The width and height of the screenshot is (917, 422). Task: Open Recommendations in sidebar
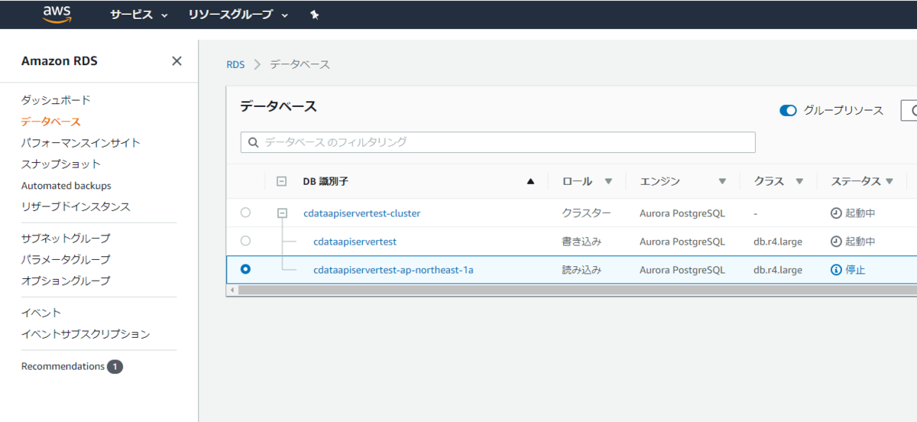pyautogui.click(x=63, y=367)
